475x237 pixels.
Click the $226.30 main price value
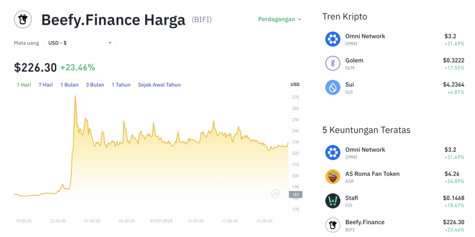[35, 68]
